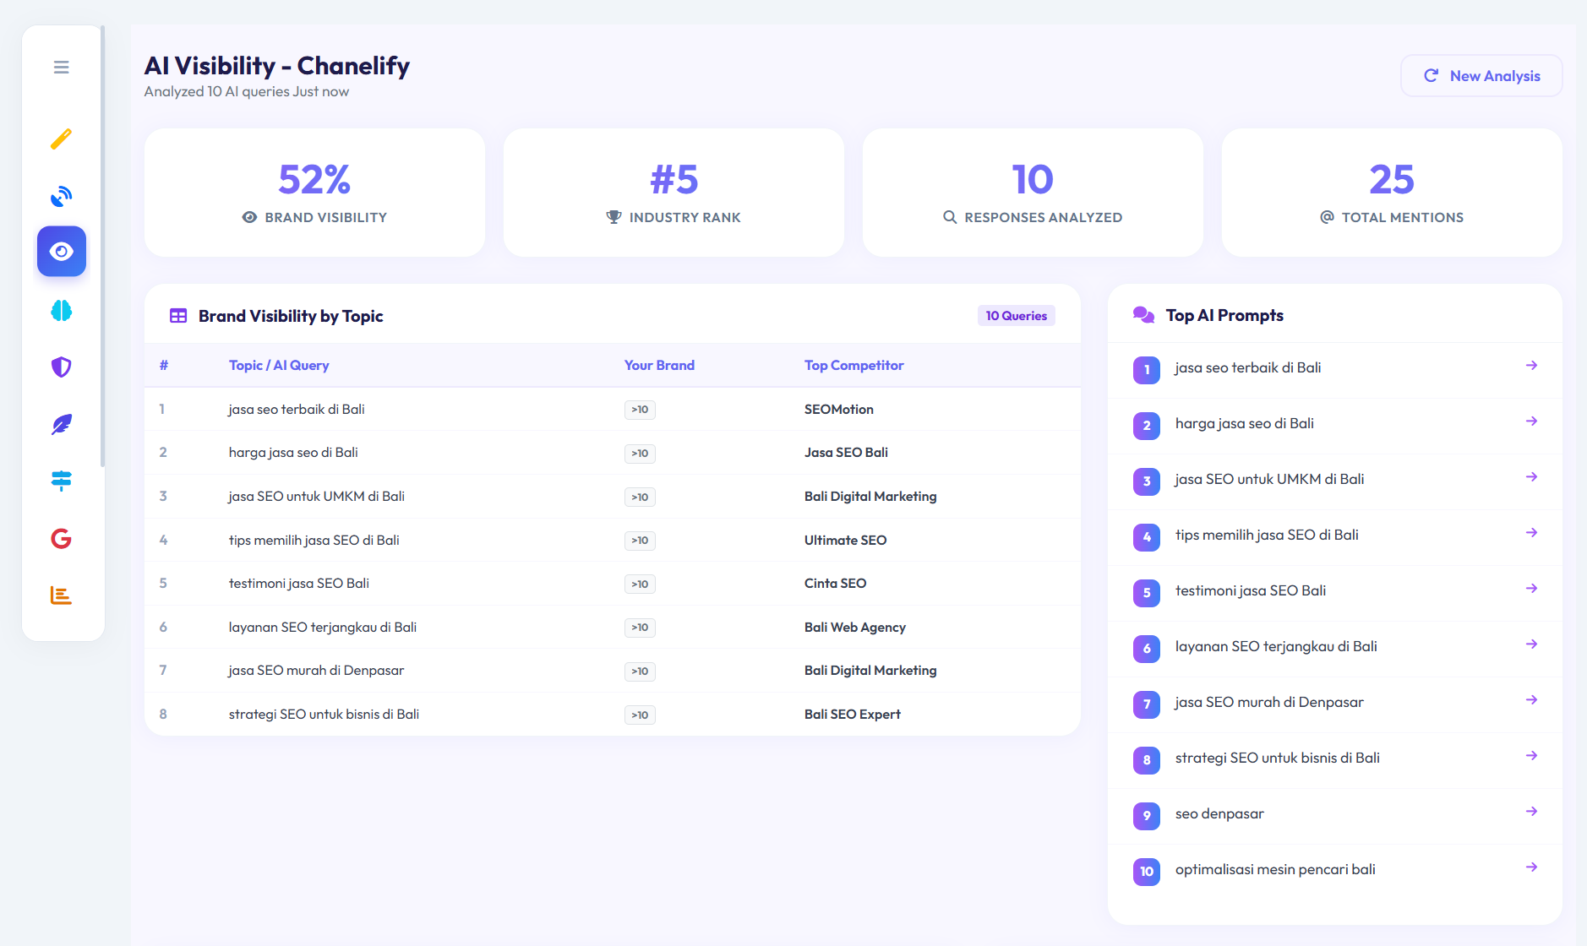This screenshot has height=946, width=1587.
Task: Click competitor name Bali Web Agency
Action: pyautogui.click(x=855, y=628)
